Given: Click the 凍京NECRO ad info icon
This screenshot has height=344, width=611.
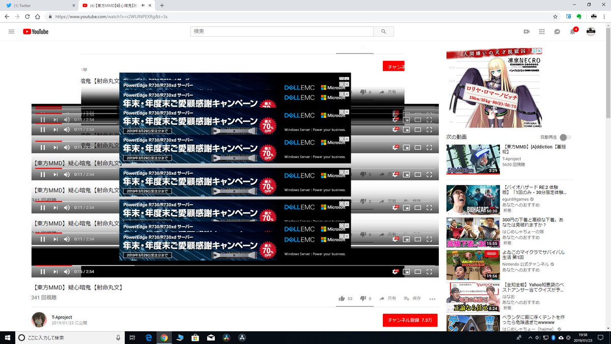Looking at the screenshot, I should [535, 51].
